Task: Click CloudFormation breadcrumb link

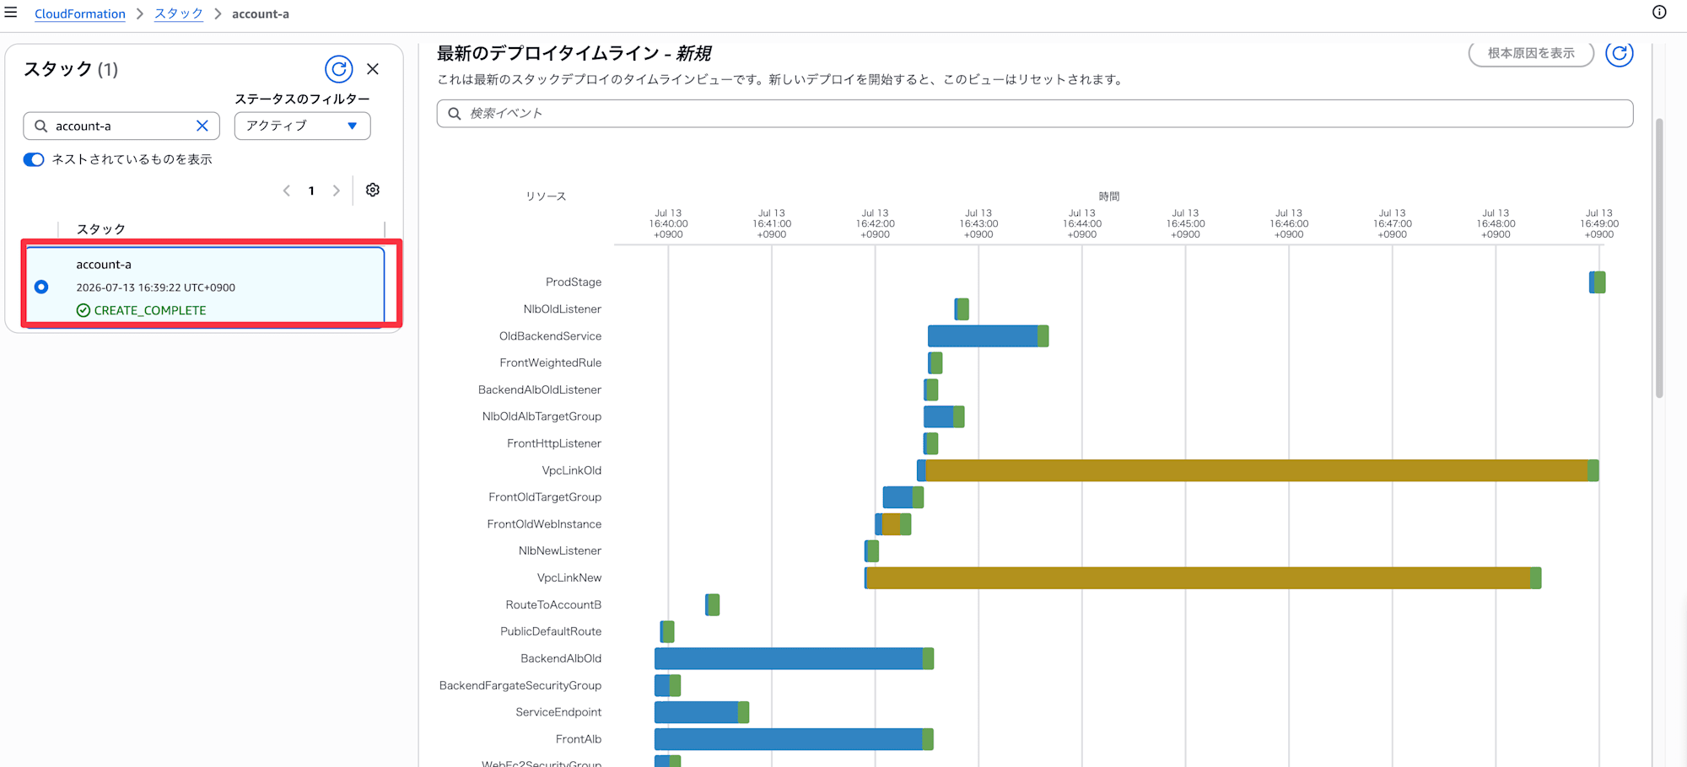Action: point(80,13)
